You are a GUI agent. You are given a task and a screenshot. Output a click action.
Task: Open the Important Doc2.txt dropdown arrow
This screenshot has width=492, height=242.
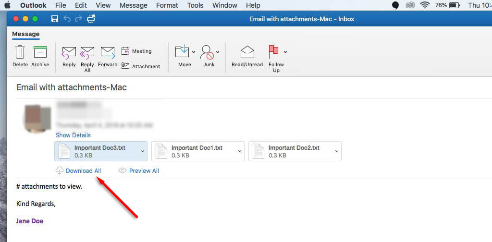tap(337, 151)
